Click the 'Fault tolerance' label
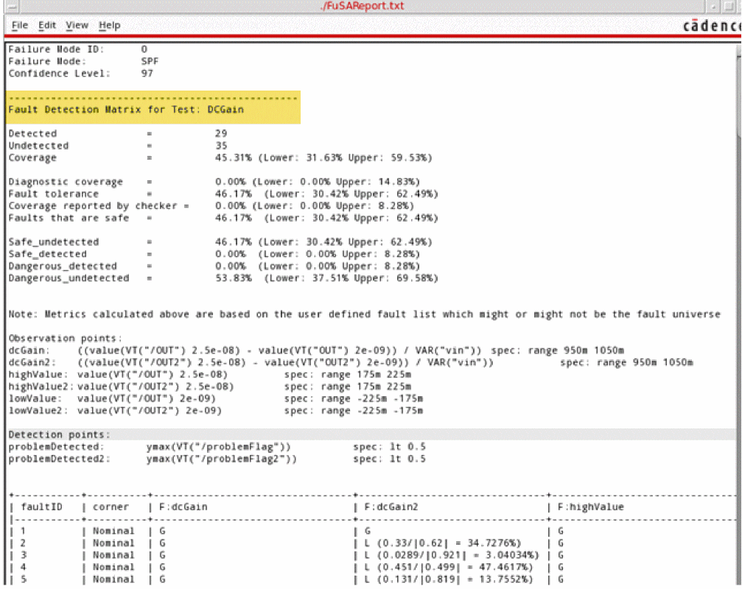Viewport: 742px width, 589px height. click(54, 194)
